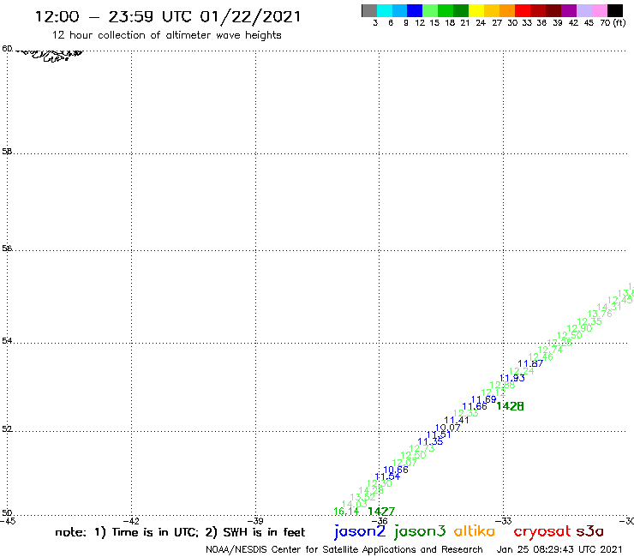Click the green 12.24 wave height value
Image resolution: width=634 pixels, height=557 pixels.
click(521, 371)
